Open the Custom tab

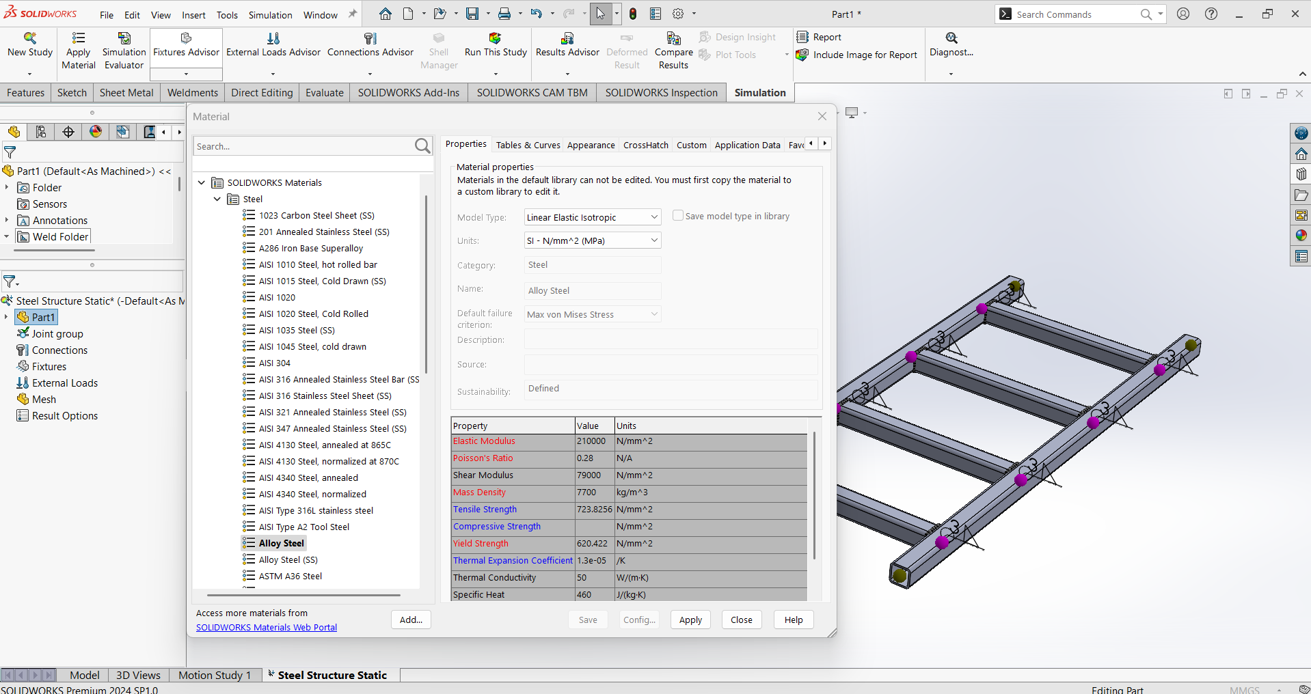692,145
